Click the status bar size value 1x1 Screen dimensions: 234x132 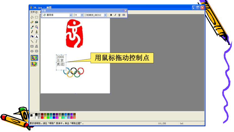click(x=181, y=124)
